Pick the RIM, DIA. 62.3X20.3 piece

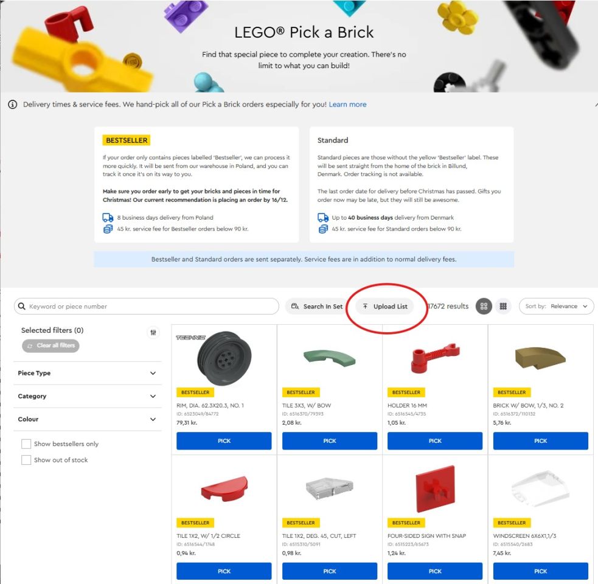(224, 440)
